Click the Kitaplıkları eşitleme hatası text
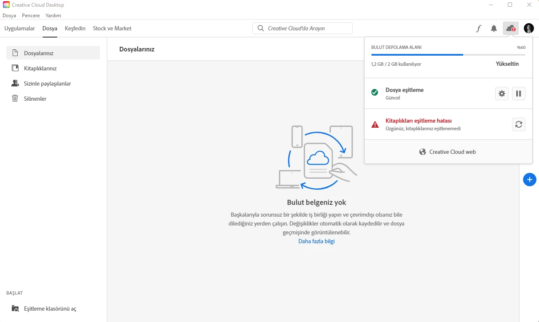Screen dimensions: 539x322 [419, 121]
